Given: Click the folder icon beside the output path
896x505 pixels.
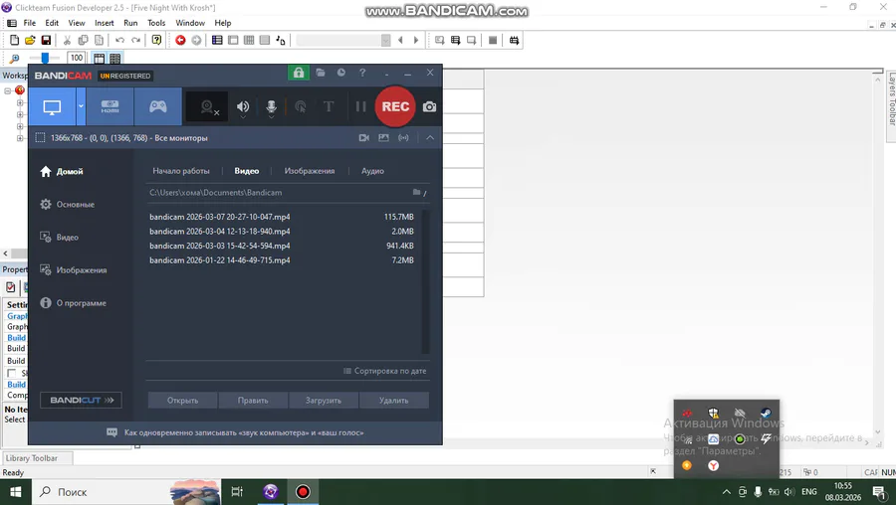Looking at the screenshot, I should (x=417, y=192).
